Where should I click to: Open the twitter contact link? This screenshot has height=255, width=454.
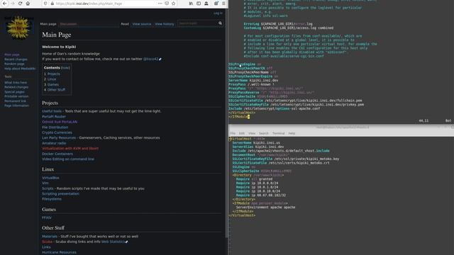point(152,59)
